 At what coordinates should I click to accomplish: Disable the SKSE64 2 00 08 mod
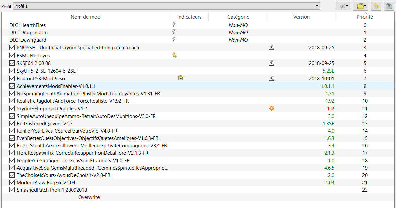pyautogui.click(x=12, y=63)
